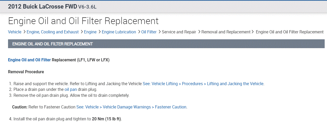Click last breadcrumb item Engine Oil and Oil Filter Replacement
The image size is (327, 132).
click(x=290, y=32)
